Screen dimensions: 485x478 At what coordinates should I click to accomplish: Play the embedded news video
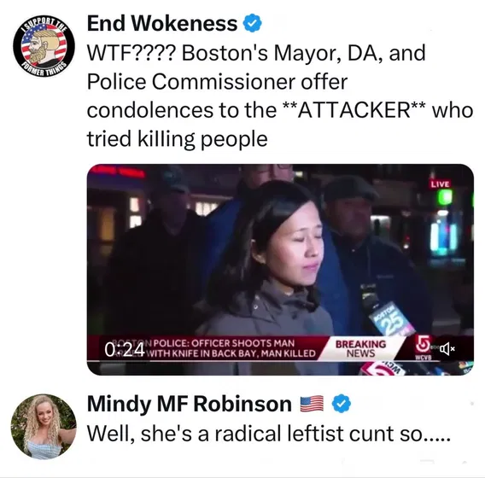click(x=280, y=269)
